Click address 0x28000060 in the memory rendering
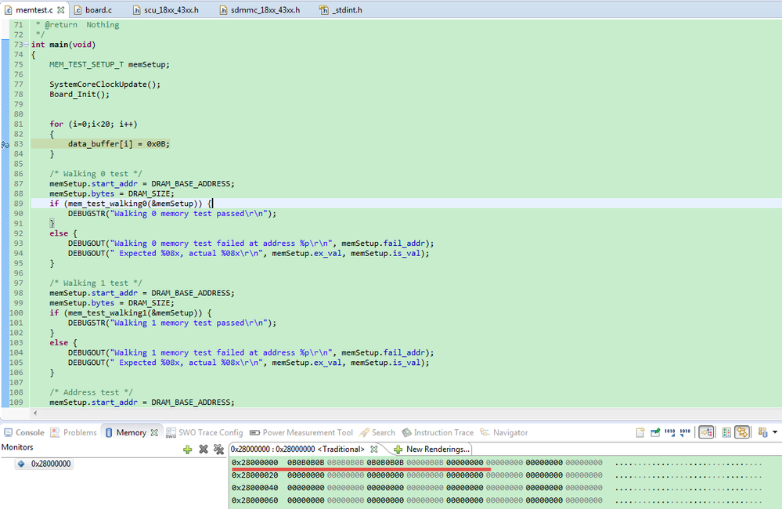This screenshot has height=509, width=782. tap(255, 500)
